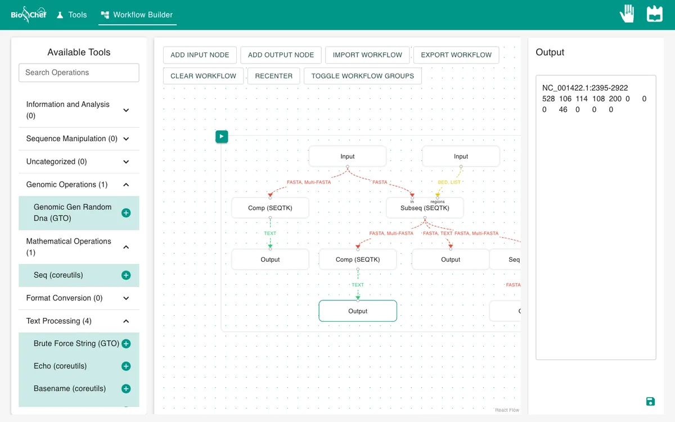Screen dimensions: 675x422
Task: Focus the Search Operations field
Action: [79, 73]
